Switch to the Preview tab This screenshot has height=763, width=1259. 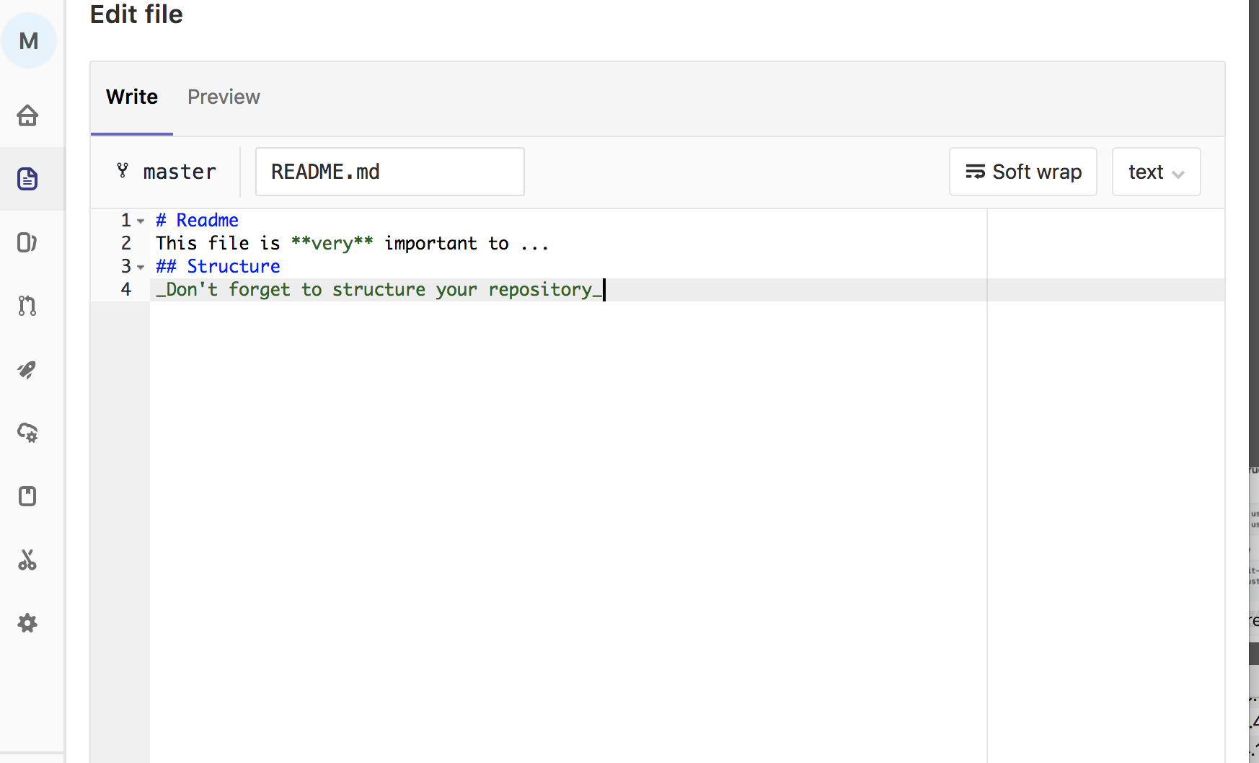click(224, 97)
